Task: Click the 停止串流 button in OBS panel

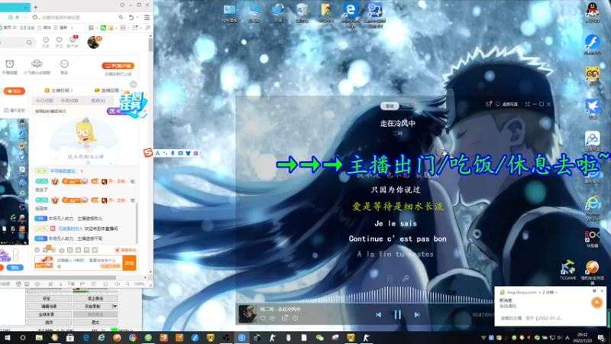Action: coord(95,298)
